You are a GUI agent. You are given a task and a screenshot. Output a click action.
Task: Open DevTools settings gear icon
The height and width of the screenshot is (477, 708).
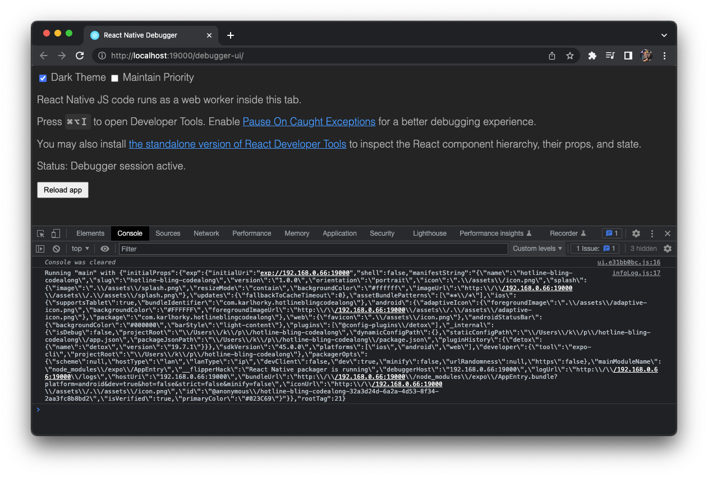click(636, 233)
